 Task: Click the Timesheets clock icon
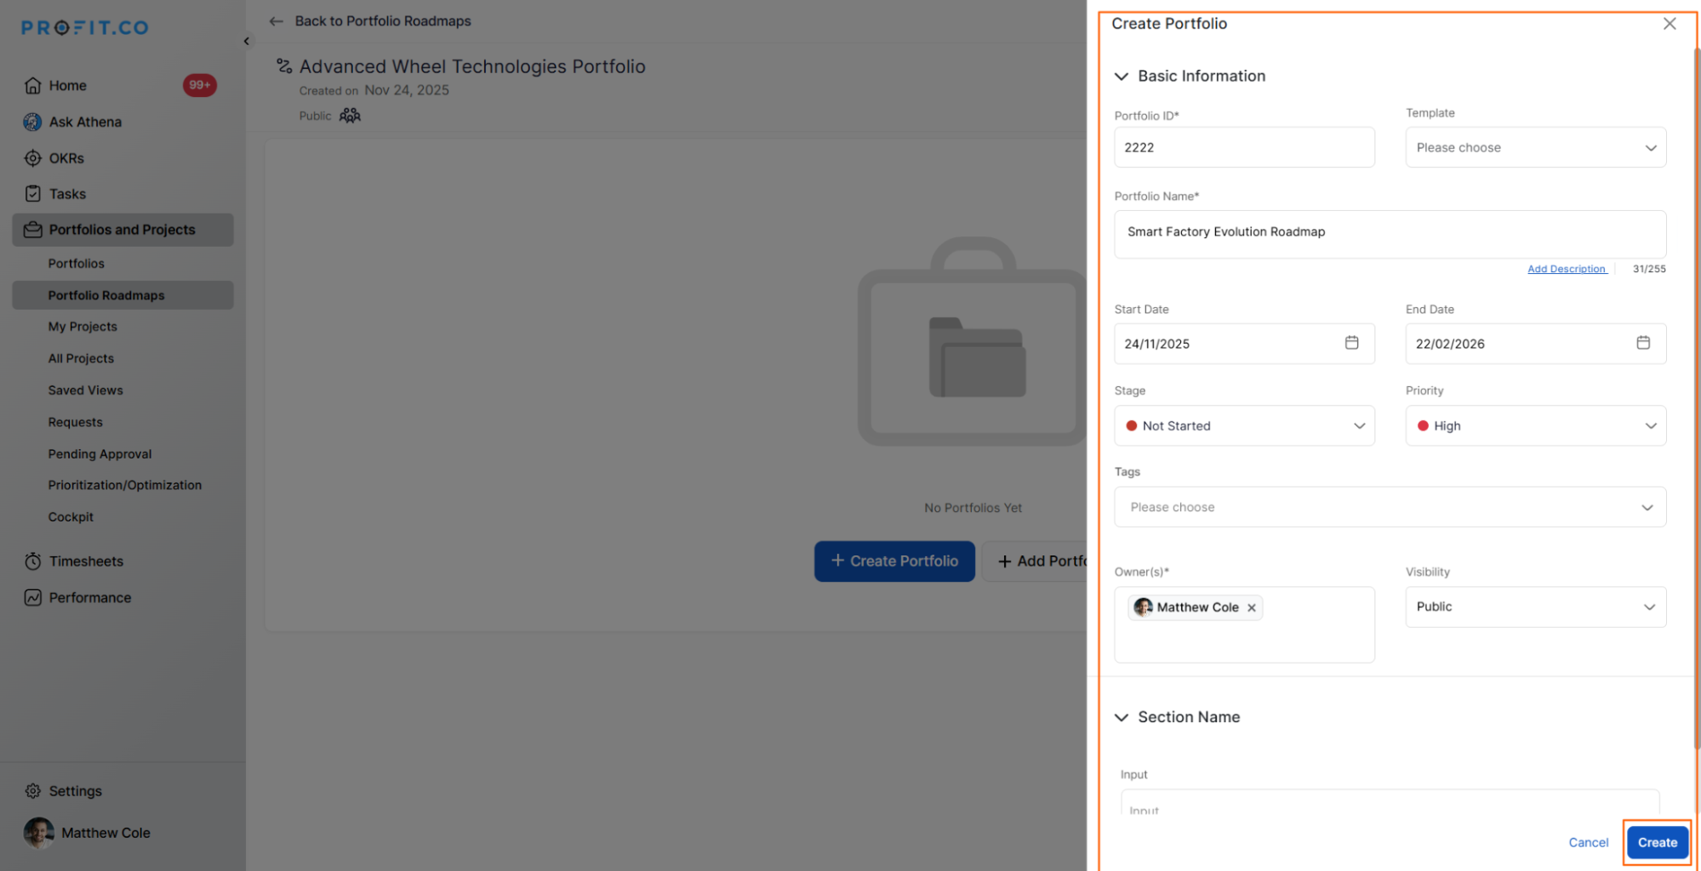point(32,561)
